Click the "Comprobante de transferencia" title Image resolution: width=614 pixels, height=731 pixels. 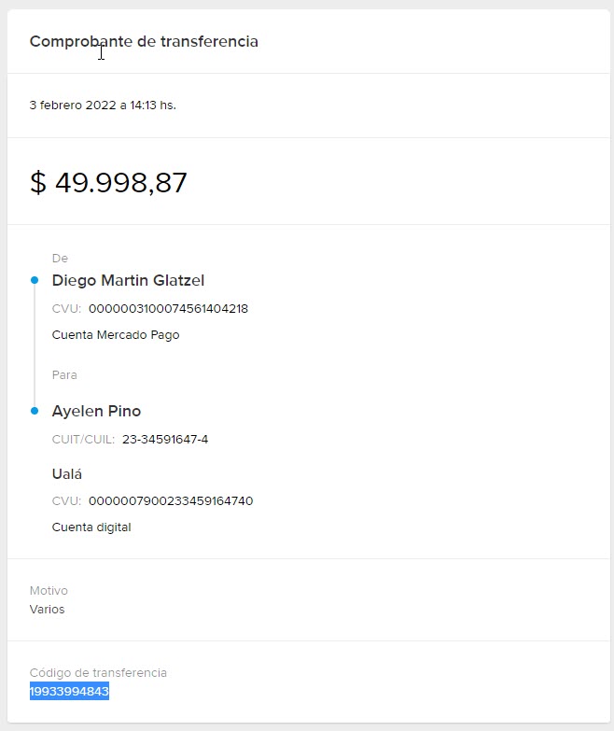point(144,42)
